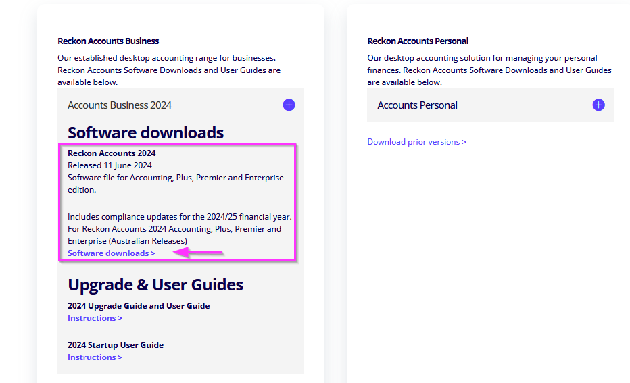
Task: Expand the Accounts Business 2024 plus icon
Action: tap(289, 105)
